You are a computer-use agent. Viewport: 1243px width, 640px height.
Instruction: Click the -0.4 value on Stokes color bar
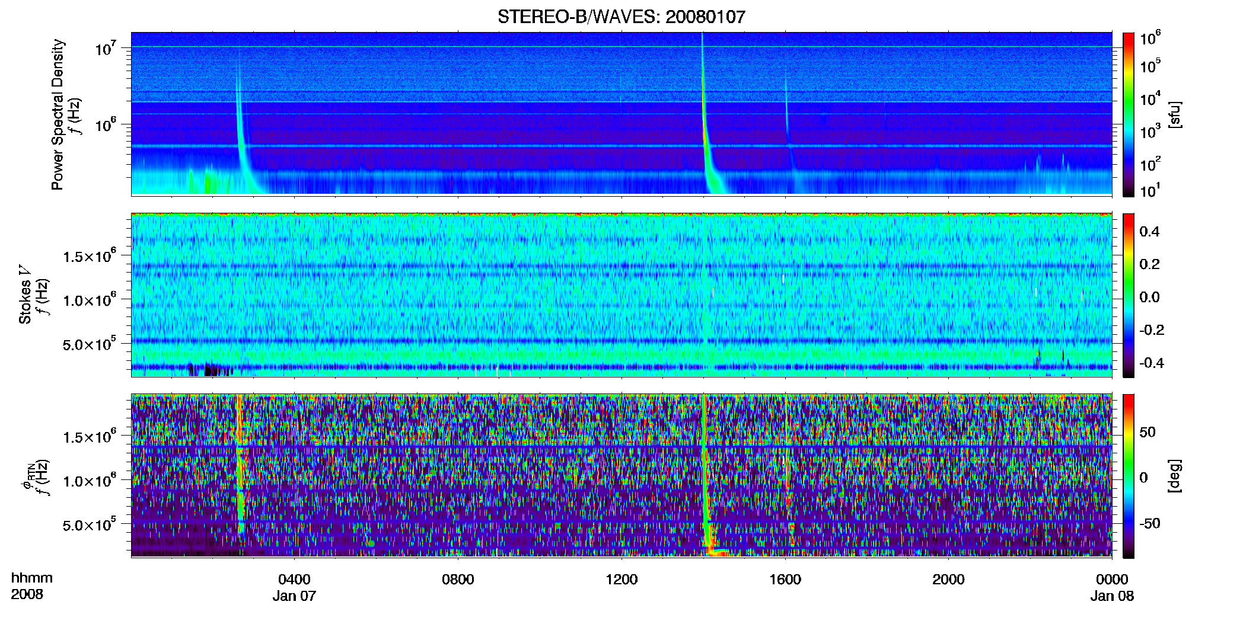click(1151, 363)
